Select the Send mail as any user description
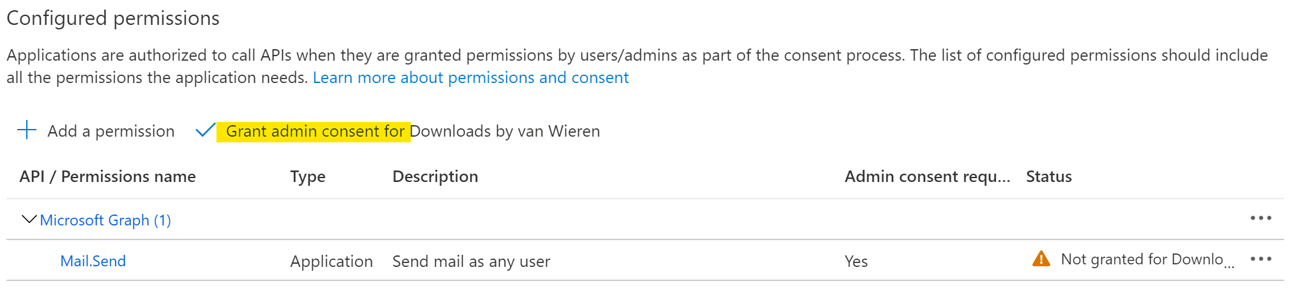 471,262
